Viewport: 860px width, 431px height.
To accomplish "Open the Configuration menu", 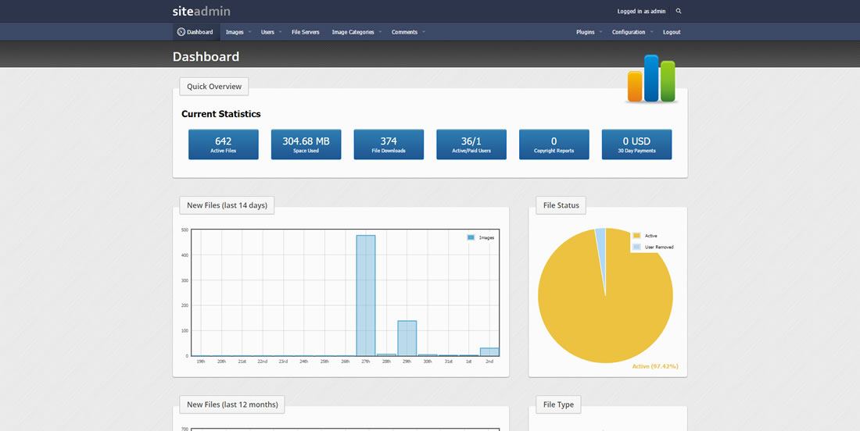I will point(629,32).
